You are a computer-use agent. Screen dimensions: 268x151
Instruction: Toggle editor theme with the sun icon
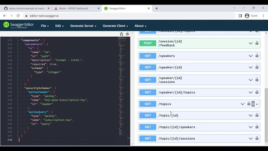127,34
